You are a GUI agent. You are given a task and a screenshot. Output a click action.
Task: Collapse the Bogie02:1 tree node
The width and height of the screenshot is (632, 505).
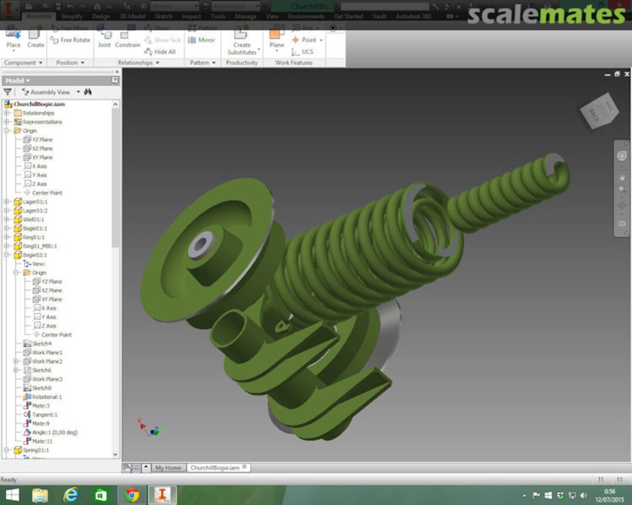pyautogui.click(x=7, y=255)
